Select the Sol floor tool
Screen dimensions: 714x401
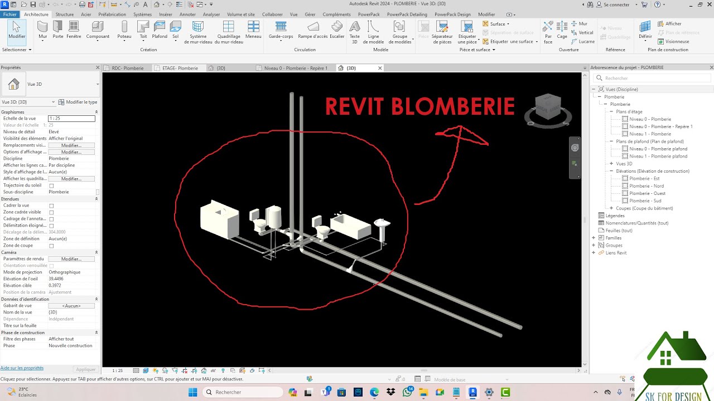(x=176, y=30)
